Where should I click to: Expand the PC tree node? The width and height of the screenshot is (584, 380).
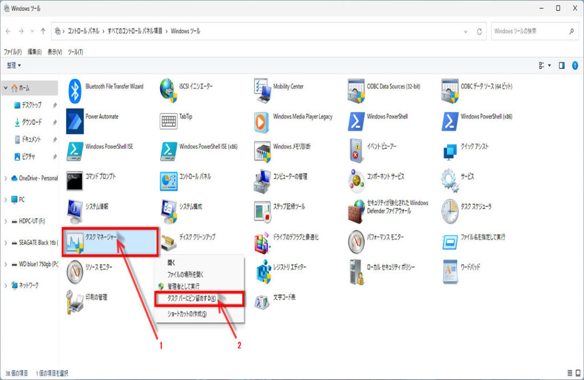coord(6,200)
